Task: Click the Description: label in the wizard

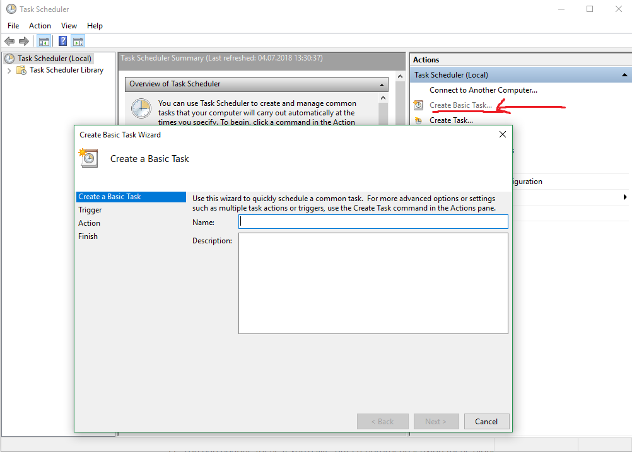Action: (212, 241)
